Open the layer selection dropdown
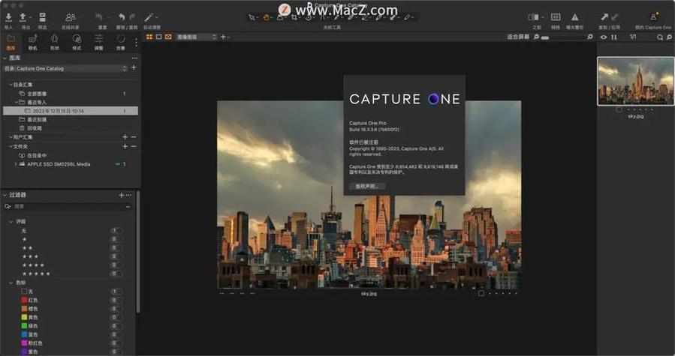The width and height of the screenshot is (675, 356). 196,37
